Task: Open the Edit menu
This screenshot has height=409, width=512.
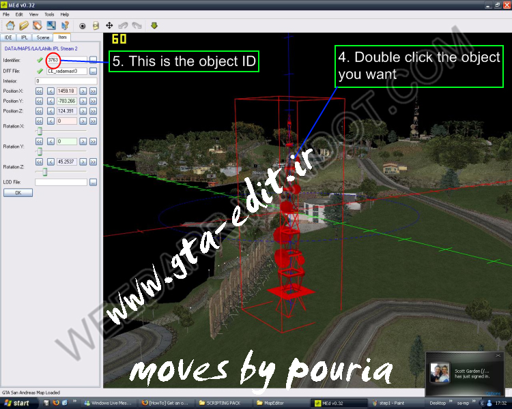Action: pyautogui.click(x=19, y=14)
